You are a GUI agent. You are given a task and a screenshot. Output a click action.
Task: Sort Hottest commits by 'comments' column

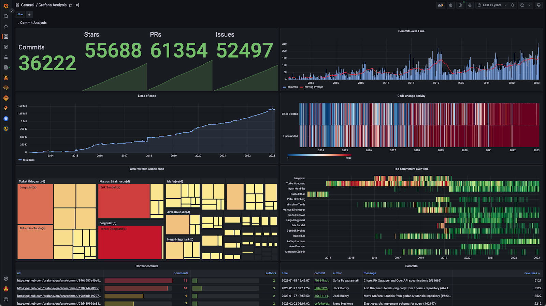[181, 273]
